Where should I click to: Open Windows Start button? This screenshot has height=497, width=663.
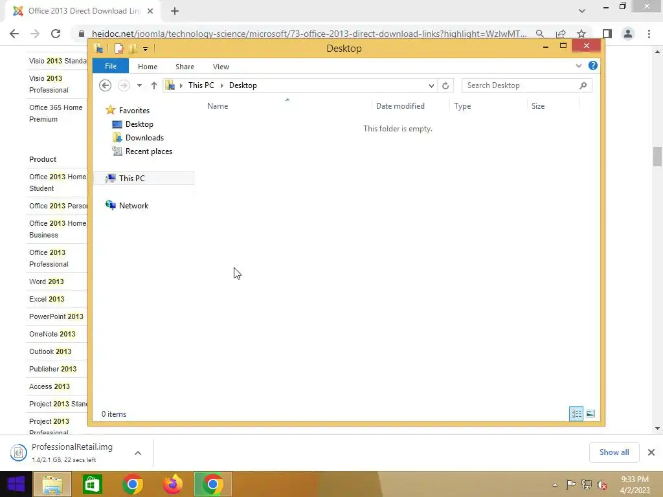pos(16,484)
